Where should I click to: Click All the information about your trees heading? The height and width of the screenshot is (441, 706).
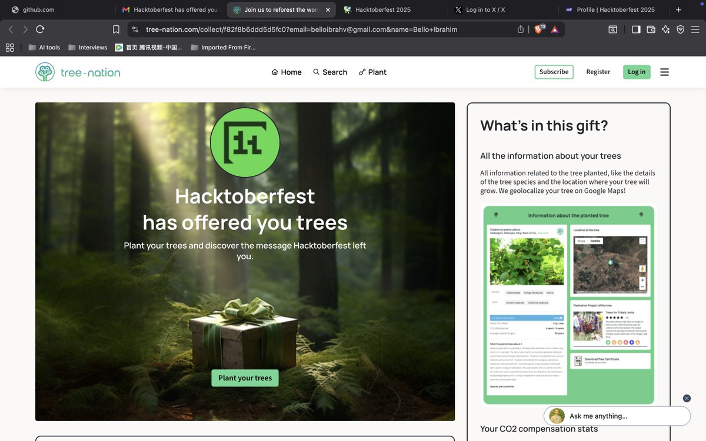tap(551, 156)
